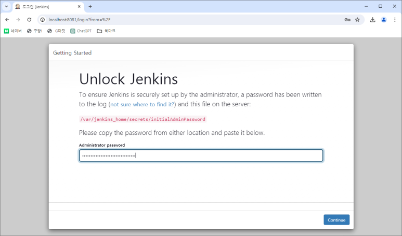Click the browser back arrow
402x236 pixels.
coord(7,20)
